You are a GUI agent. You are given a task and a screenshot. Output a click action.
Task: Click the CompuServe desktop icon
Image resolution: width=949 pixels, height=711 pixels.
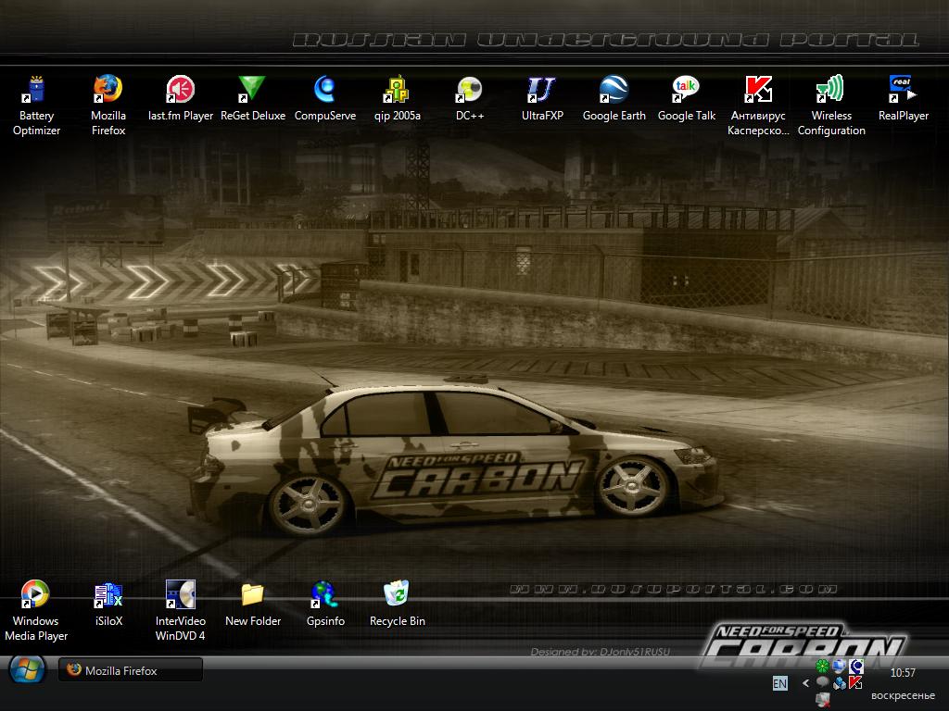pyautogui.click(x=324, y=90)
